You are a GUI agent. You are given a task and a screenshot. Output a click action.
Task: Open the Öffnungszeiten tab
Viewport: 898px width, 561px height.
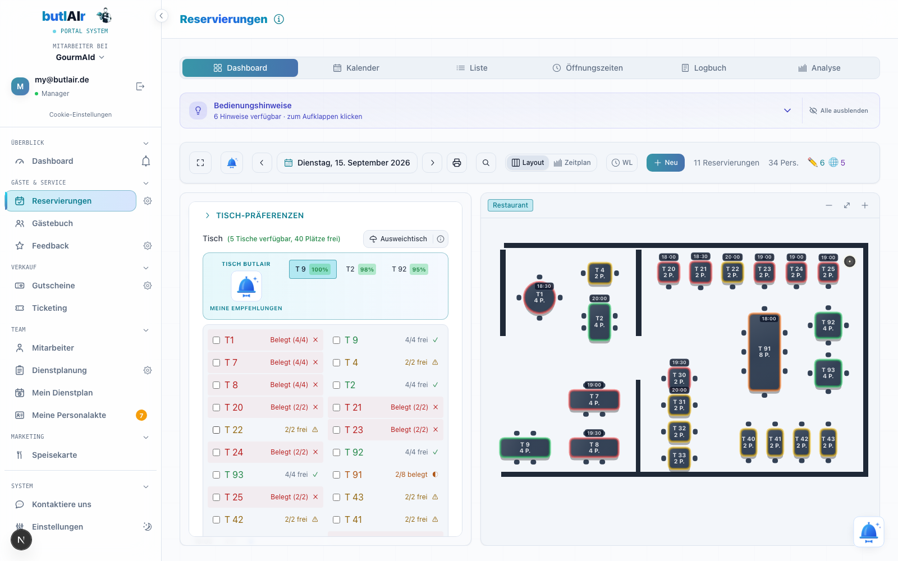coord(588,68)
